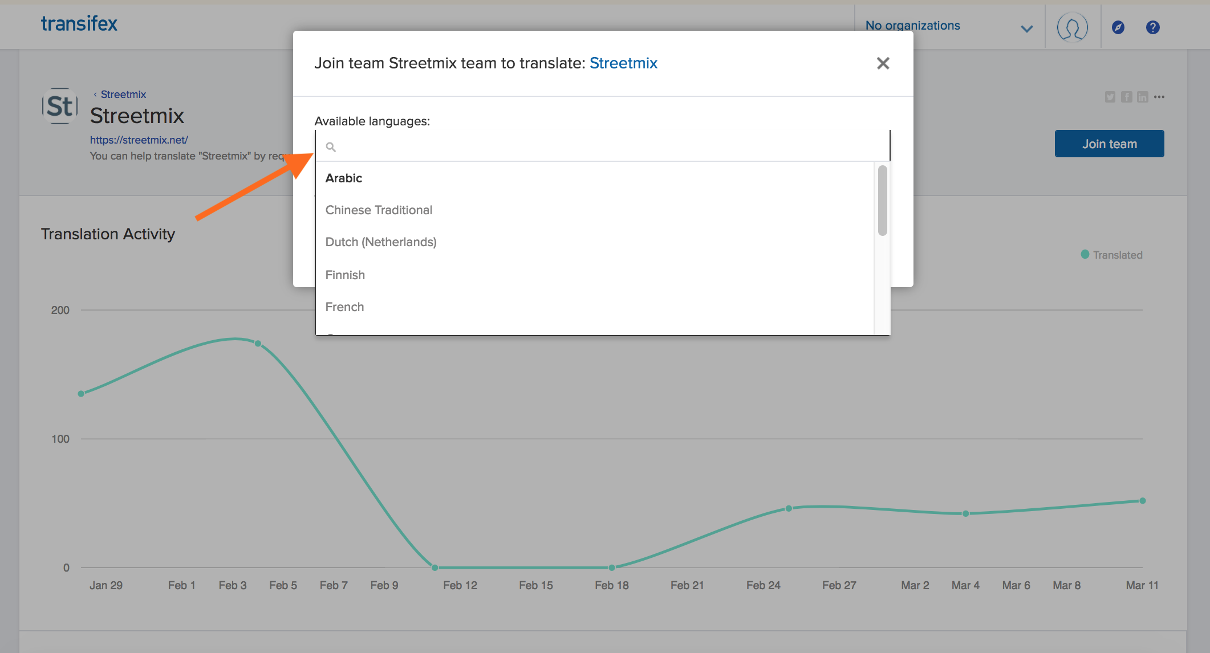Click the Jan 29 chart data point
The height and width of the screenshot is (653, 1210).
[x=81, y=394]
